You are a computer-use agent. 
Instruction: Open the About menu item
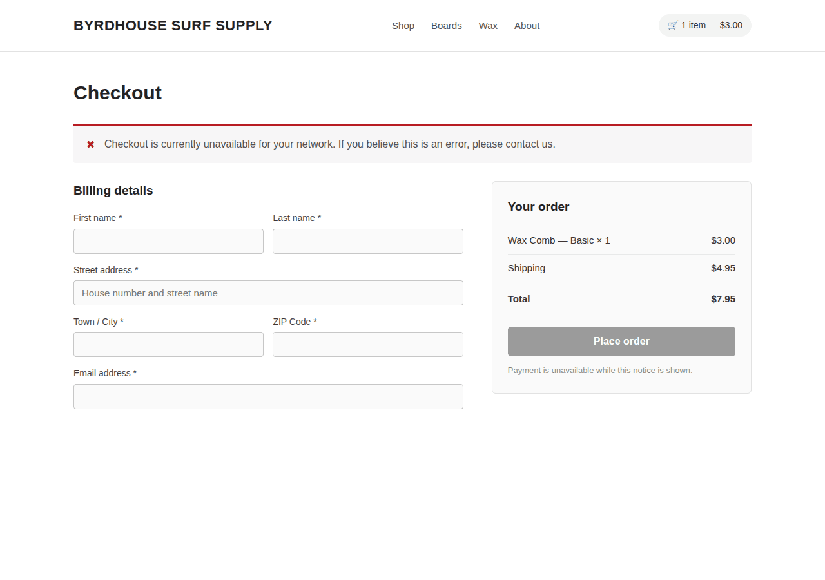click(x=527, y=26)
